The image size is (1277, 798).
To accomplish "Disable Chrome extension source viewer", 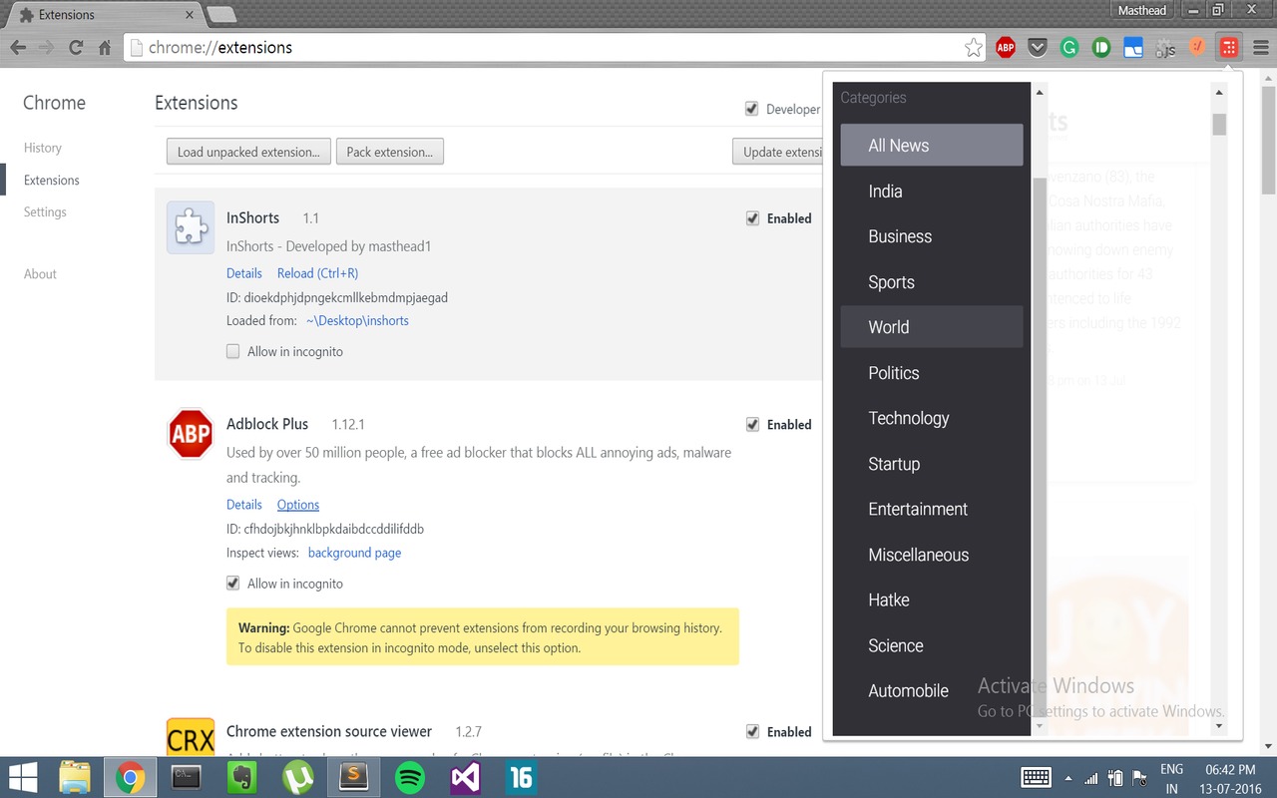I will click(x=752, y=731).
